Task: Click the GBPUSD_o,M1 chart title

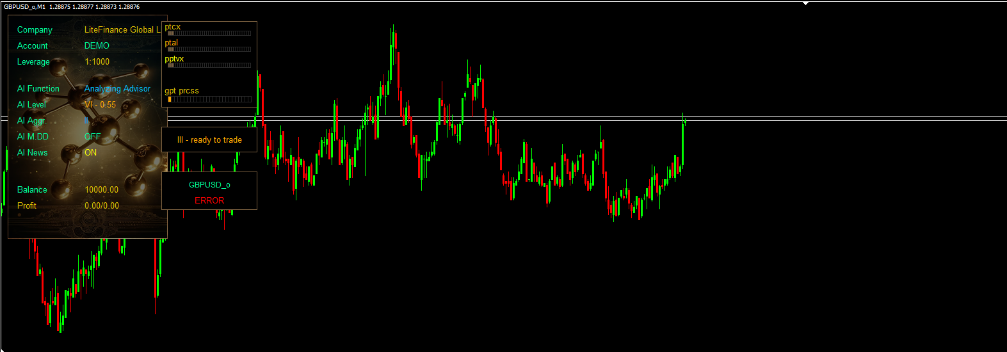Action: pos(24,6)
